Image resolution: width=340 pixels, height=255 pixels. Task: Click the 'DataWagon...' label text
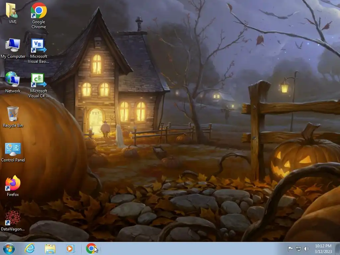tap(13, 229)
